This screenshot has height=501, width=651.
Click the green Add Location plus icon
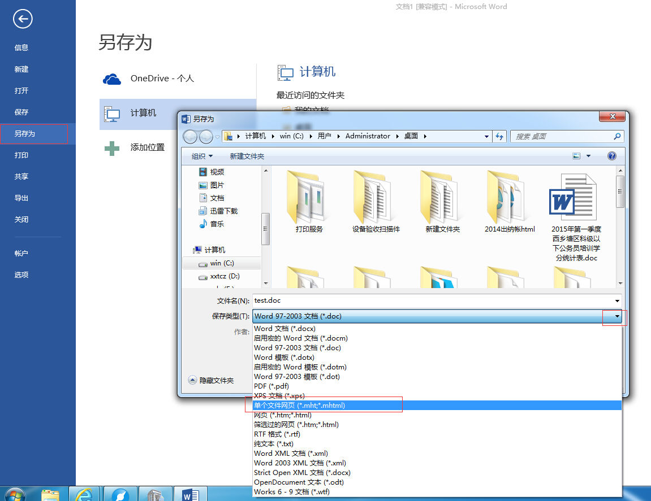click(x=111, y=148)
